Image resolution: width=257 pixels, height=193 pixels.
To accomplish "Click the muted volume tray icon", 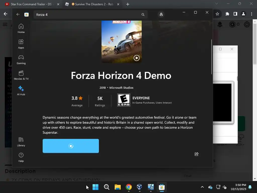I will (225, 187).
